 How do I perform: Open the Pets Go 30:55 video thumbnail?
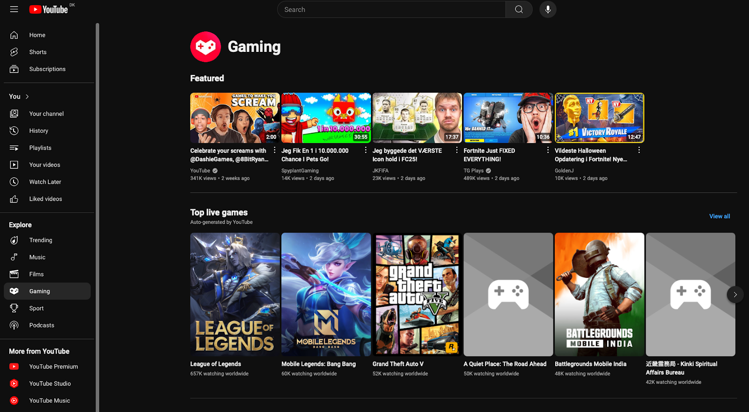(x=326, y=118)
